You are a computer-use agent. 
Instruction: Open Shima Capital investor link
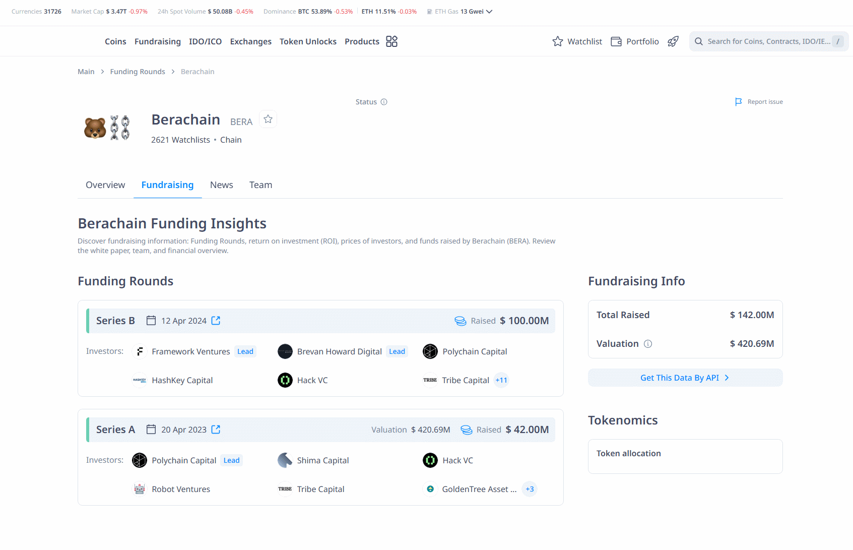coord(323,460)
